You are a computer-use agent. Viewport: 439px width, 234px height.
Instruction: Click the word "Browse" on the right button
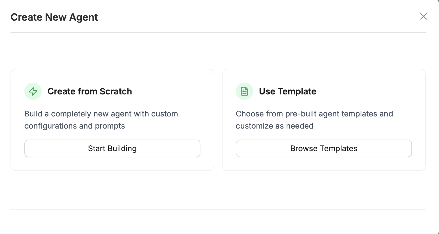(304, 148)
